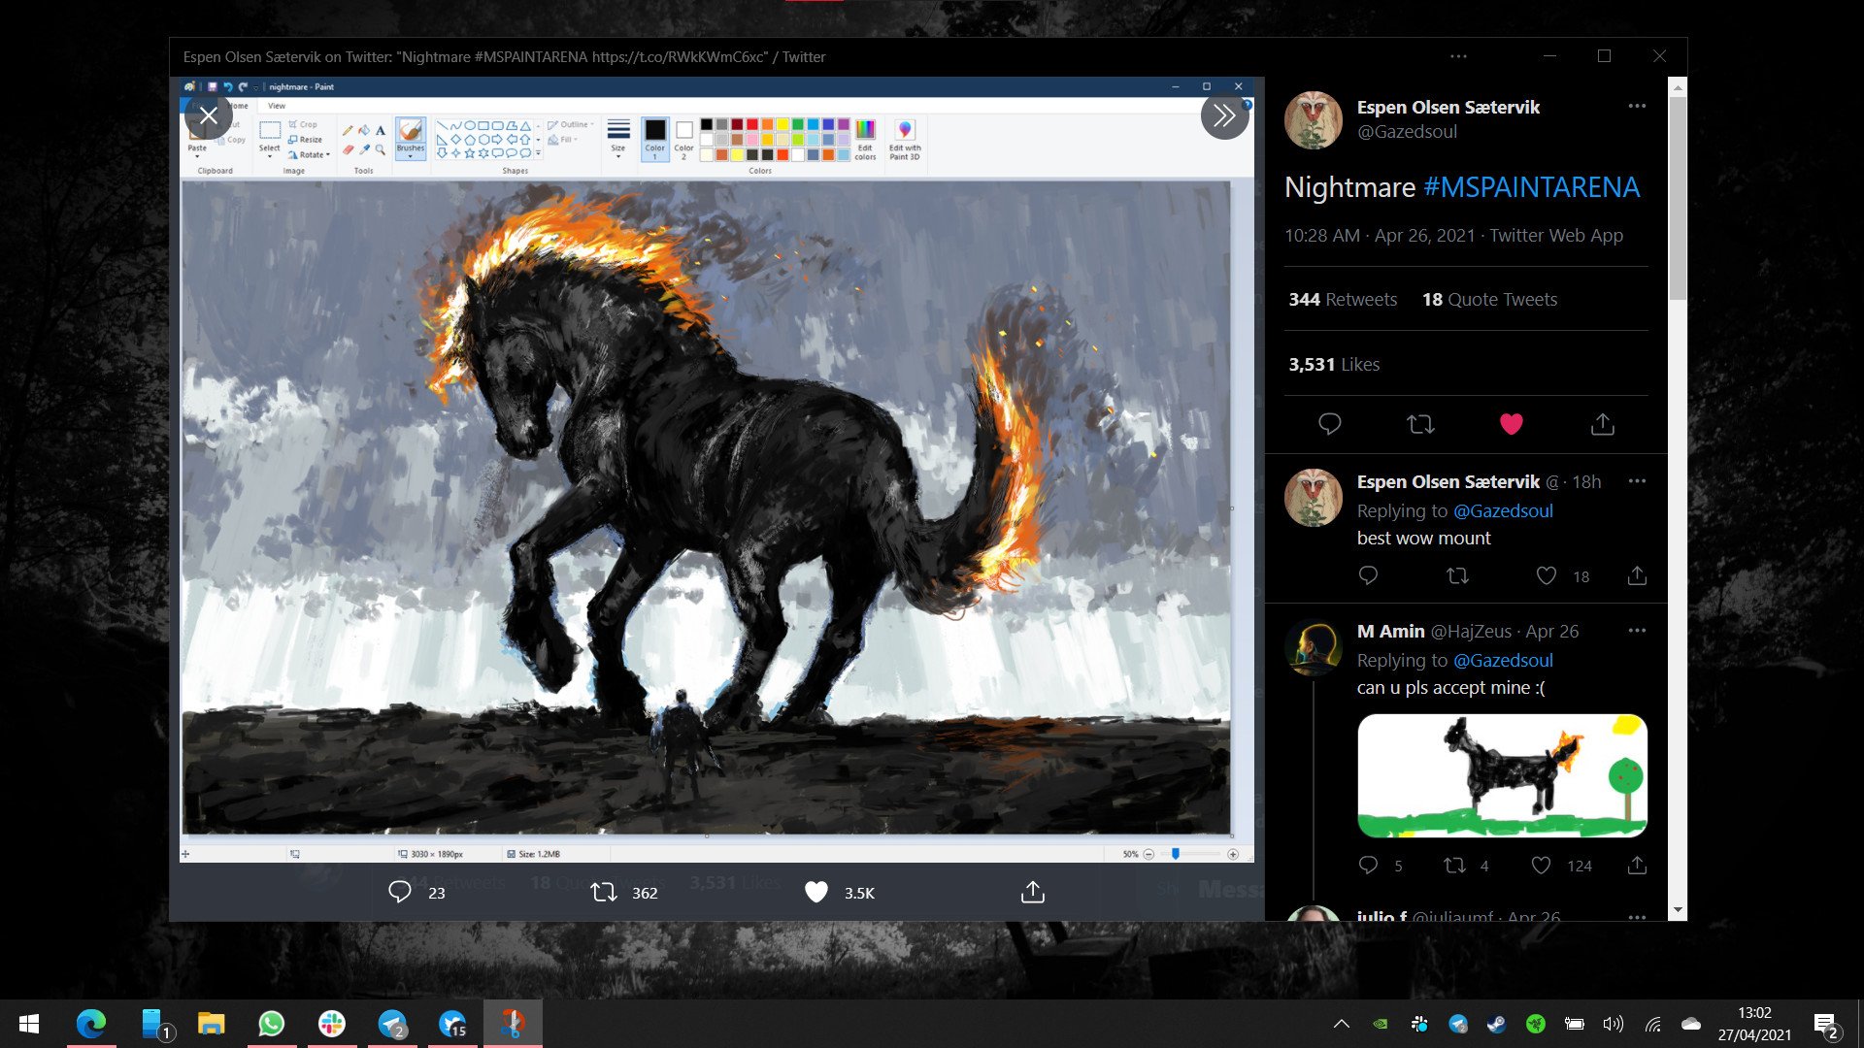Like the tweet by Espen Olsen Sætervik
The width and height of the screenshot is (1864, 1048).
click(1511, 424)
